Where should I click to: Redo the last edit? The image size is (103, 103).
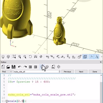(x=25, y=67)
